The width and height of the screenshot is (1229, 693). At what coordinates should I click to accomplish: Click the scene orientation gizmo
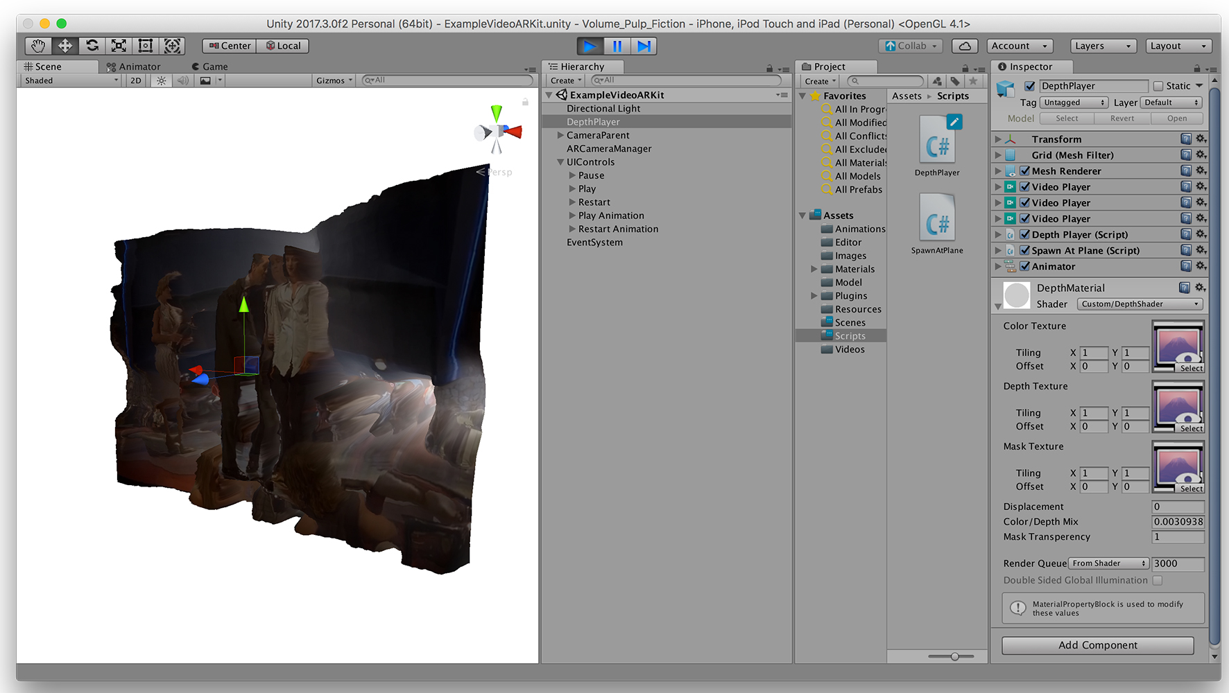[497, 130]
